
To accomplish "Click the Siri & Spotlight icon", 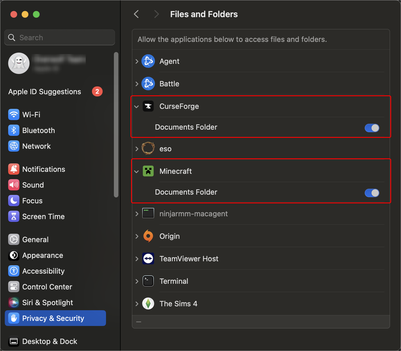I will coord(14,302).
